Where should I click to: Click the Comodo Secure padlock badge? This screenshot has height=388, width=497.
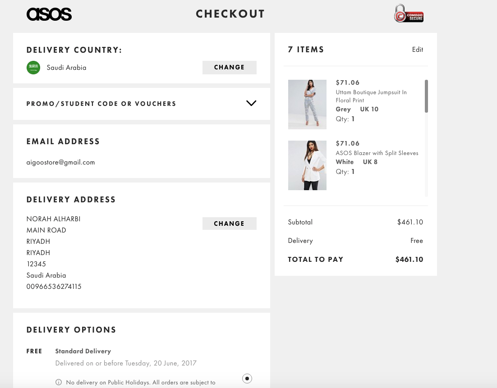(x=408, y=14)
